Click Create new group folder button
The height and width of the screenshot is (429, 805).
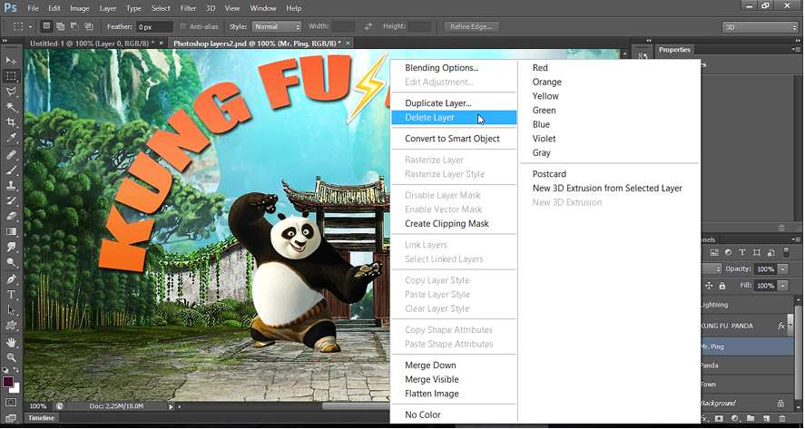click(x=751, y=419)
